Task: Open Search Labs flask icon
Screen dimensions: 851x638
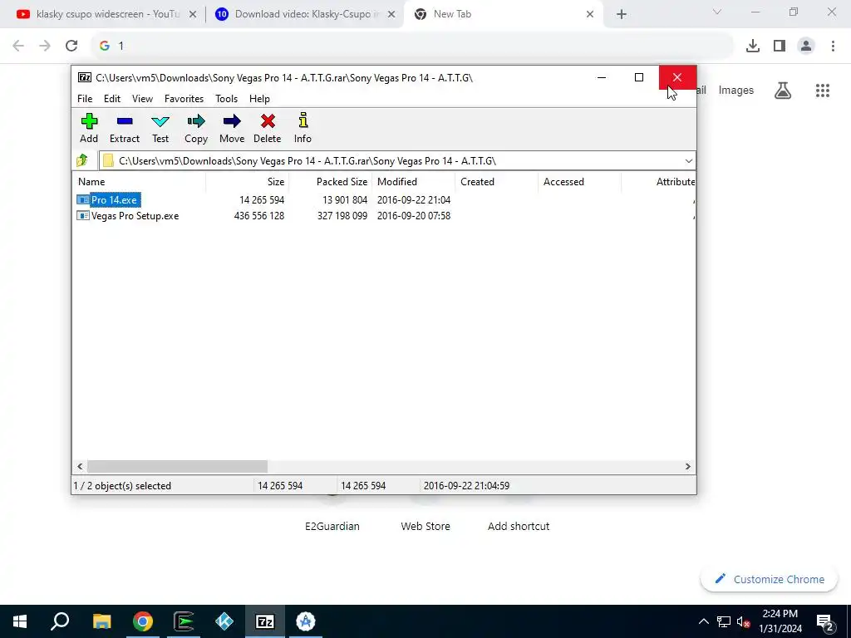Action: point(783,91)
